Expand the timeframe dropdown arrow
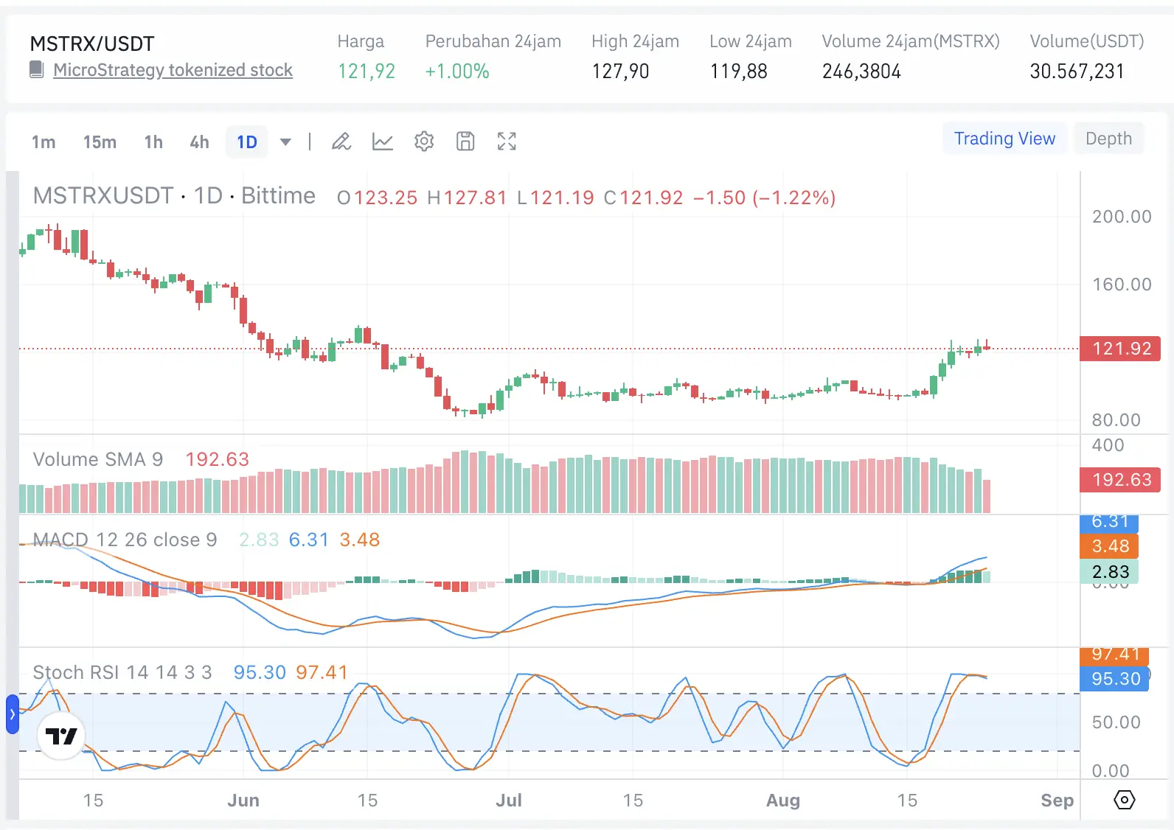This screenshot has height=830, width=1174. [x=285, y=142]
